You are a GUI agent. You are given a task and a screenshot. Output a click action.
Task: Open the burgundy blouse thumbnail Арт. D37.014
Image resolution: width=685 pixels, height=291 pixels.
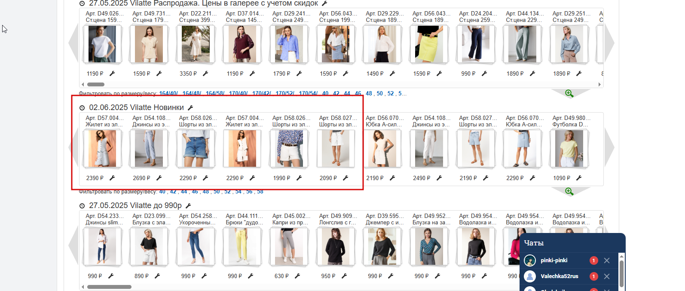coord(242,44)
